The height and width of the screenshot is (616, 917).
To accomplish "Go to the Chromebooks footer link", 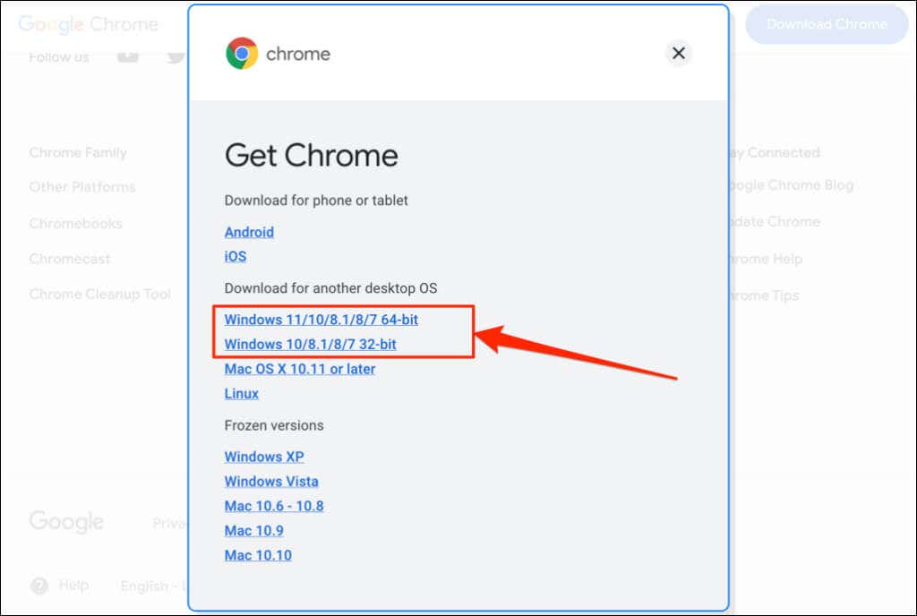I will tap(75, 224).
